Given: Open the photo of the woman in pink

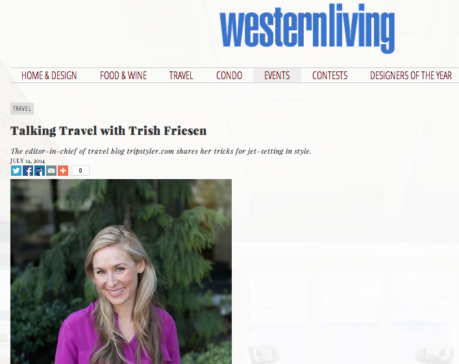Looking at the screenshot, I should 121,271.
